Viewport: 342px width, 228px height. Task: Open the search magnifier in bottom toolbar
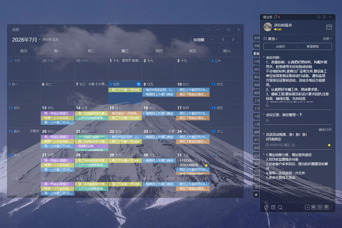click(x=280, y=207)
